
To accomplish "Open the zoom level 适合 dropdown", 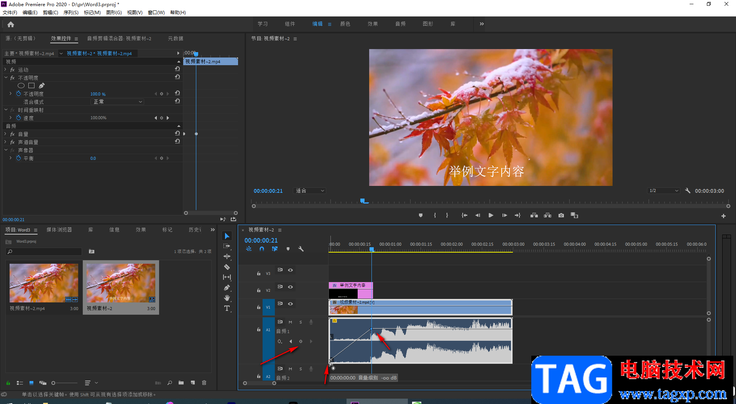I will tap(309, 191).
